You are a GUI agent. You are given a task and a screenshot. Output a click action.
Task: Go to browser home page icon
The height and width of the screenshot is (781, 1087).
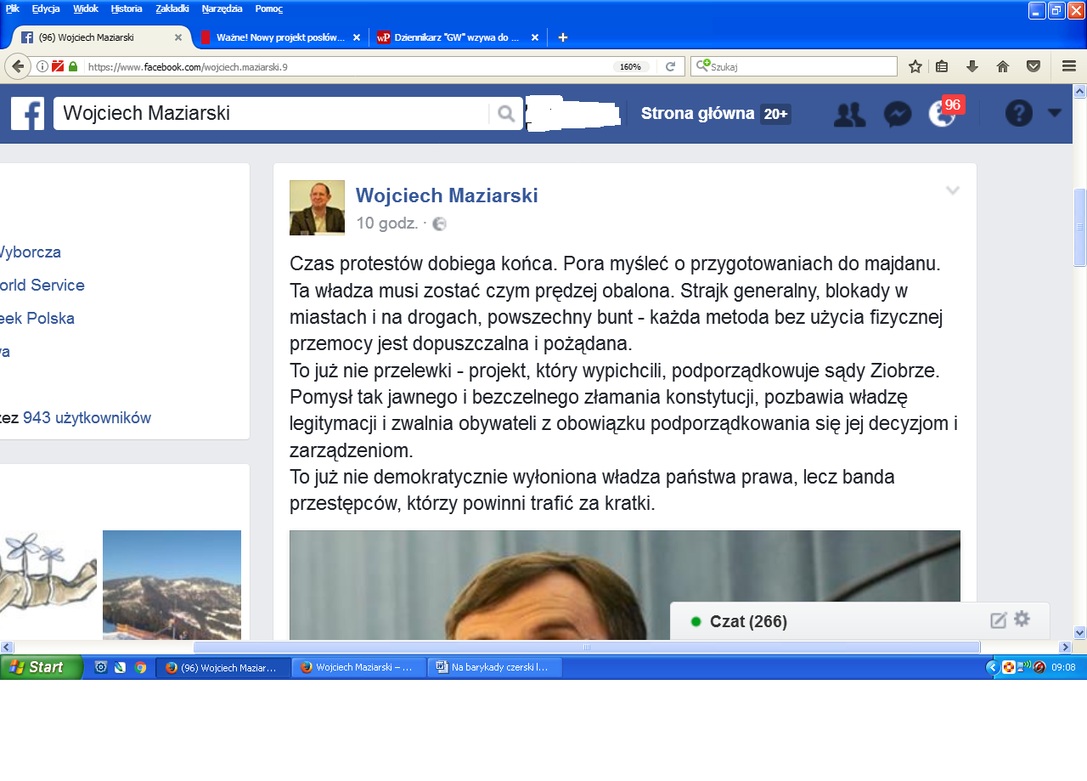[x=1003, y=66]
